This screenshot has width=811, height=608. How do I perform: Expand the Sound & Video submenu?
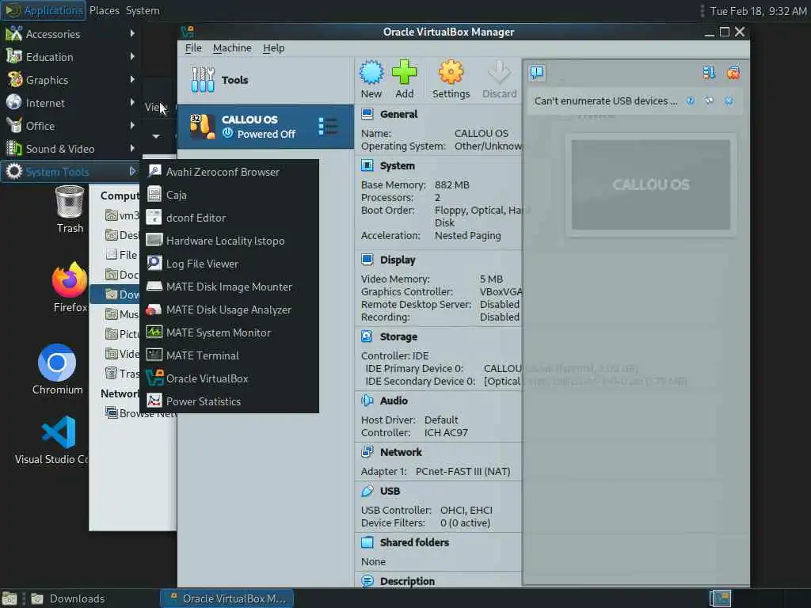70,149
